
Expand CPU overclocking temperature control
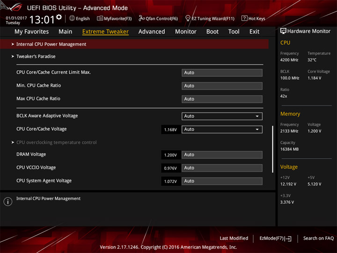tap(56, 142)
